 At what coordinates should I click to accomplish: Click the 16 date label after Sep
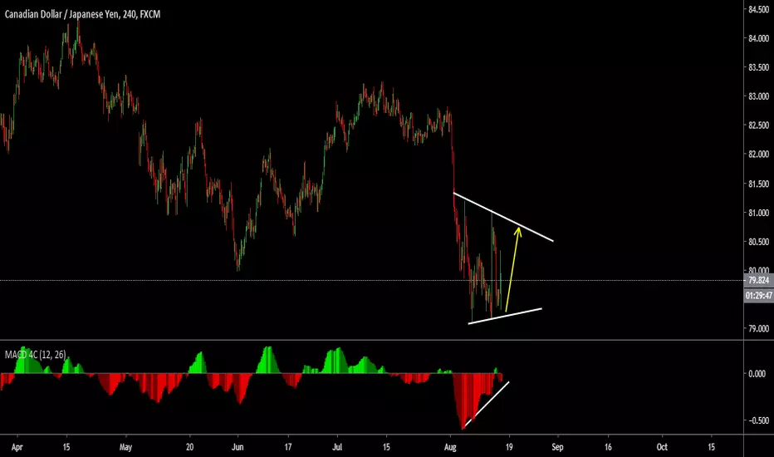click(608, 447)
